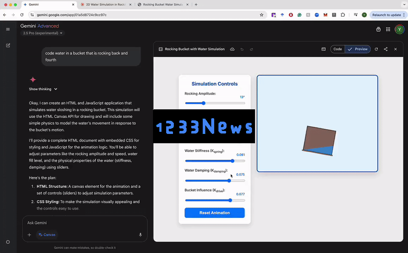Screen dimensions: 408x253
Task: Click the 13° amplitude value
Action: [x=242, y=97]
